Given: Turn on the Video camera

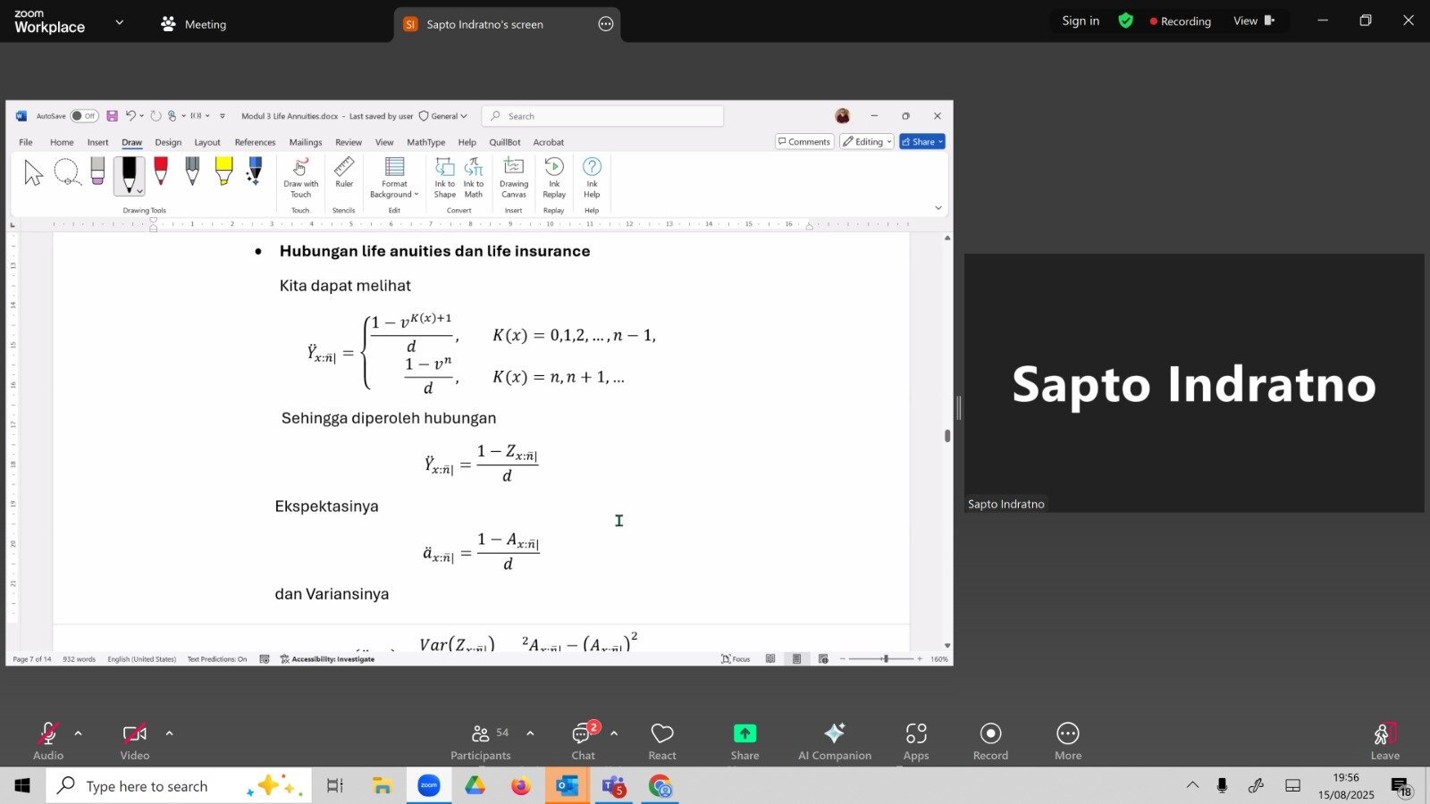Looking at the screenshot, I should (x=134, y=734).
